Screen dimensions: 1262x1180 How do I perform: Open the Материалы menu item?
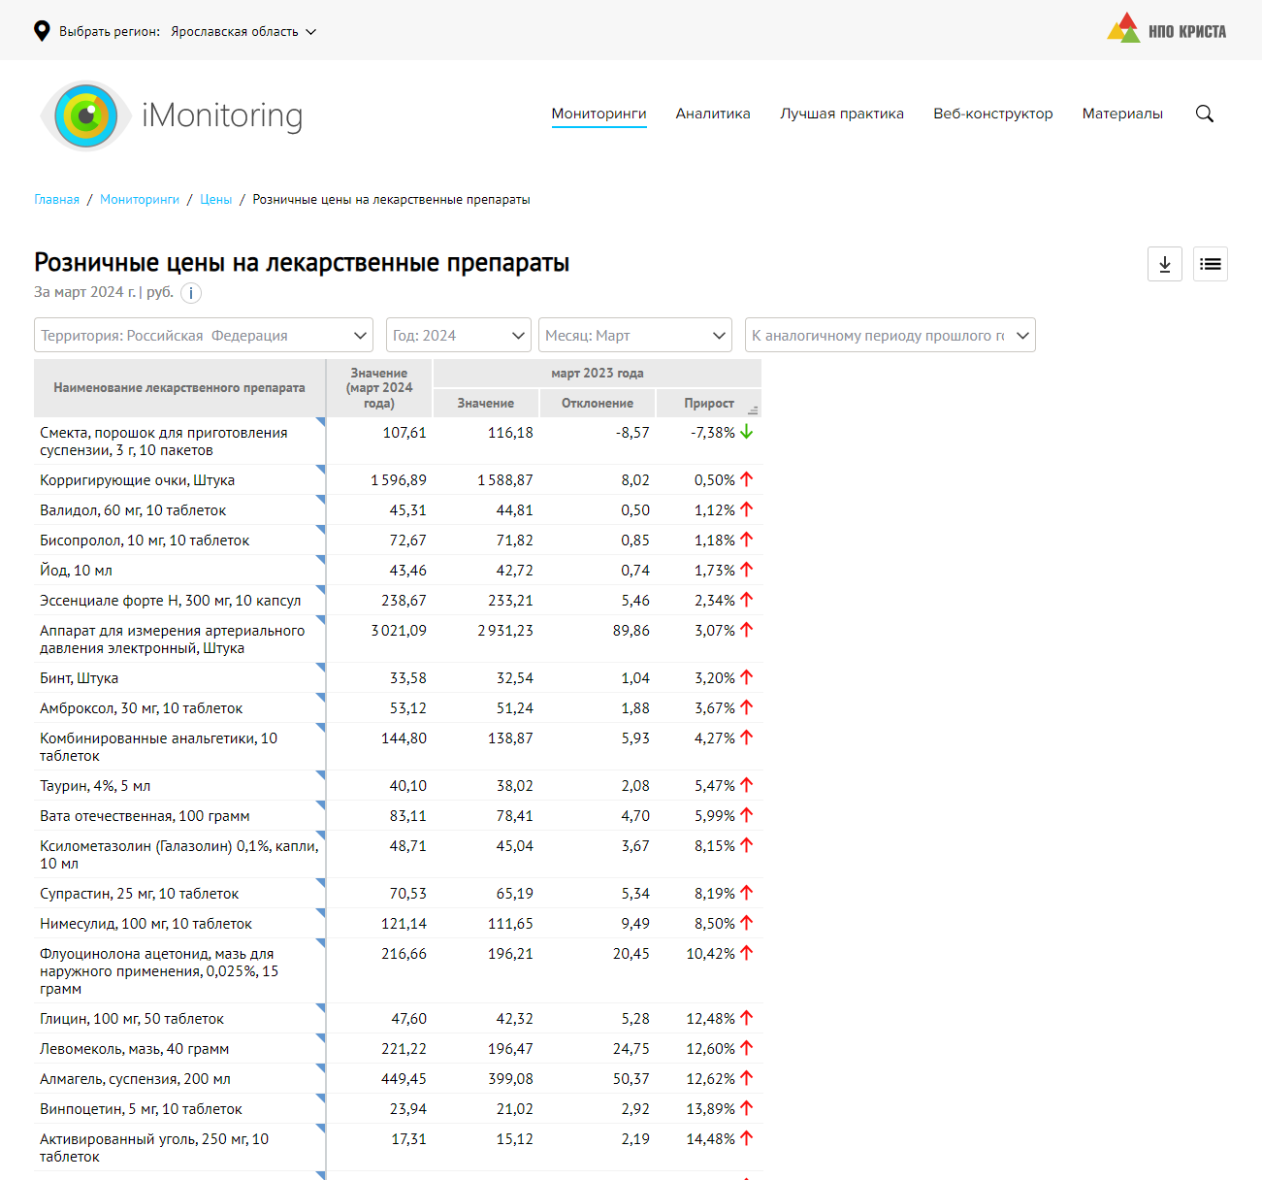pos(1122,114)
